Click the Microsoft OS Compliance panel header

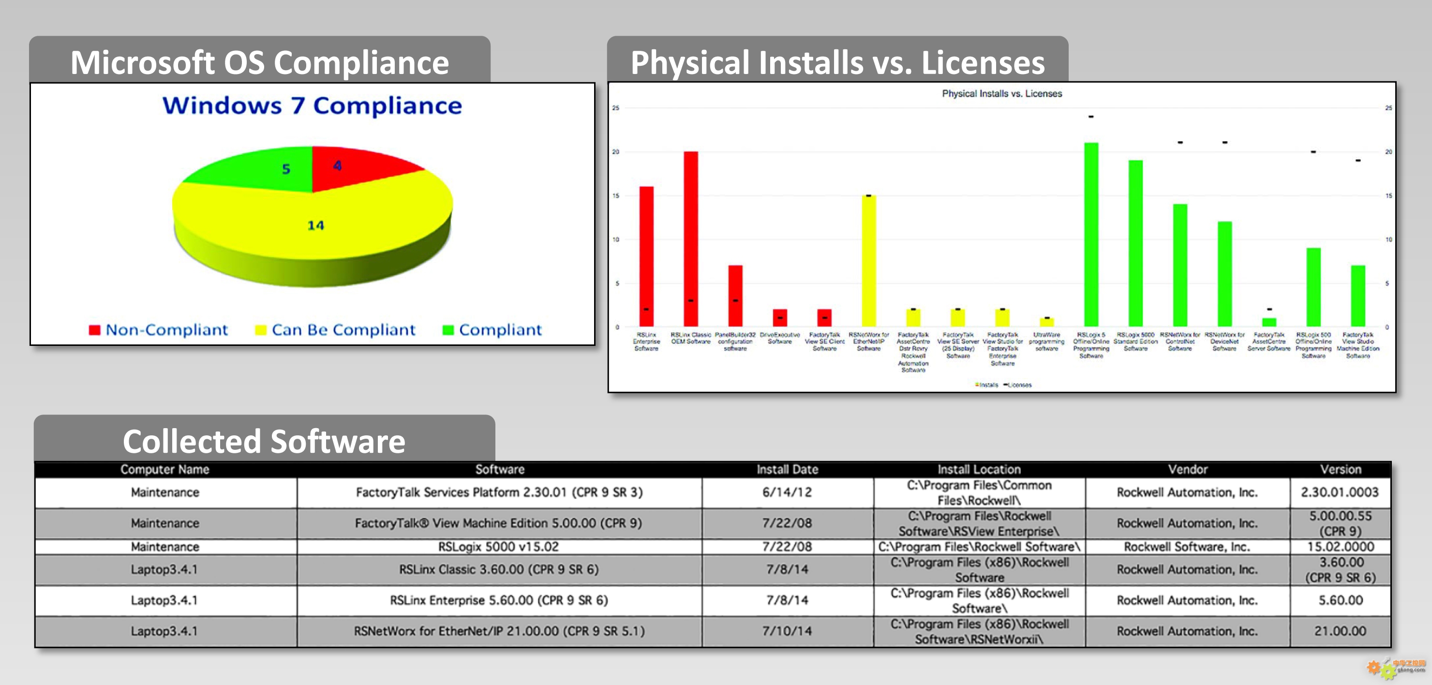coord(260,60)
